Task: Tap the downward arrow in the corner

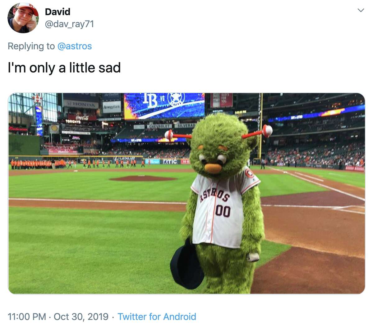Action: [x=361, y=10]
